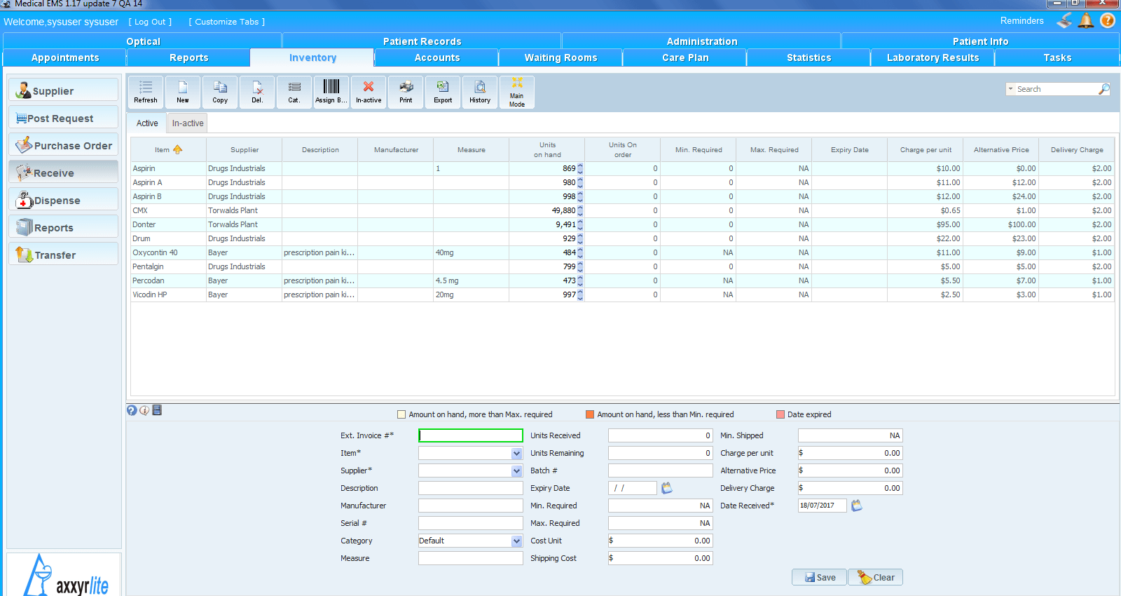
Task: Open Purchase Order in sidebar
Action: click(x=64, y=146)
